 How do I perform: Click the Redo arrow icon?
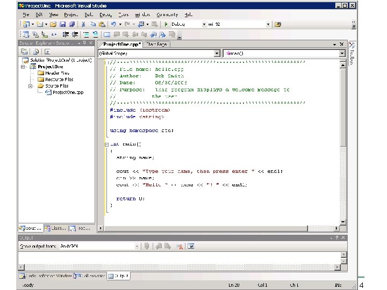pyautogui.click(x=127, y=24)
